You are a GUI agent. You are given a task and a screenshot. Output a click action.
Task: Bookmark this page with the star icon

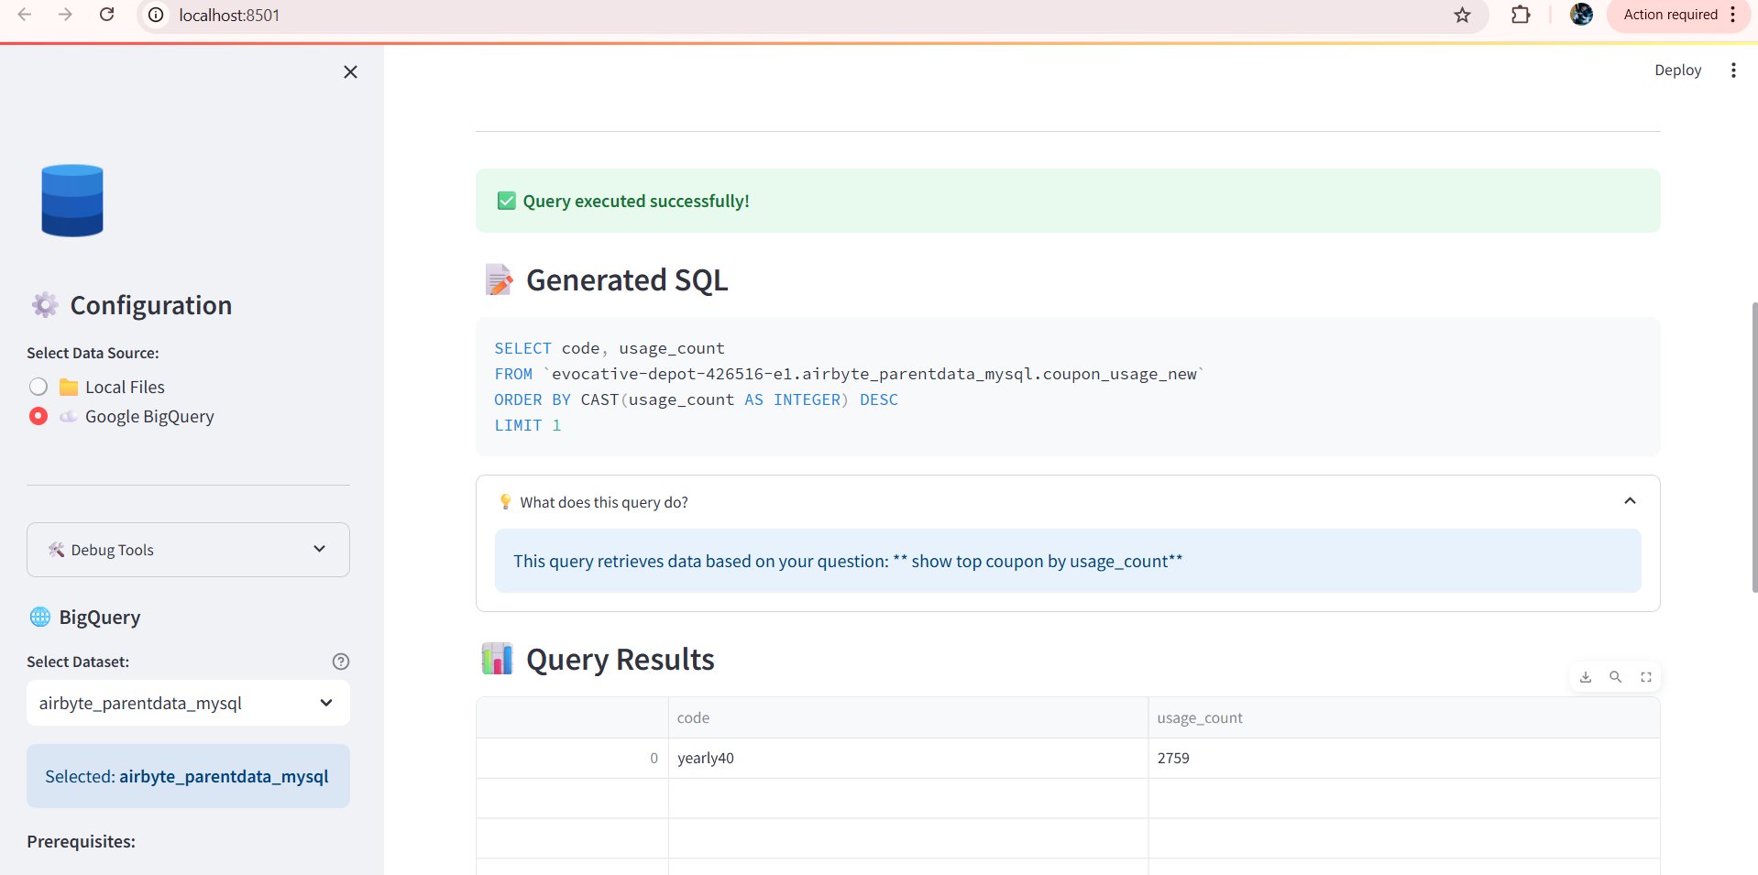(1462, 15)
